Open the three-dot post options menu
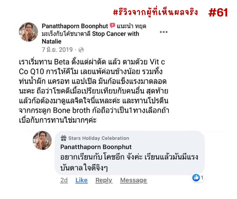237x199 pixels. click(164, 32)
